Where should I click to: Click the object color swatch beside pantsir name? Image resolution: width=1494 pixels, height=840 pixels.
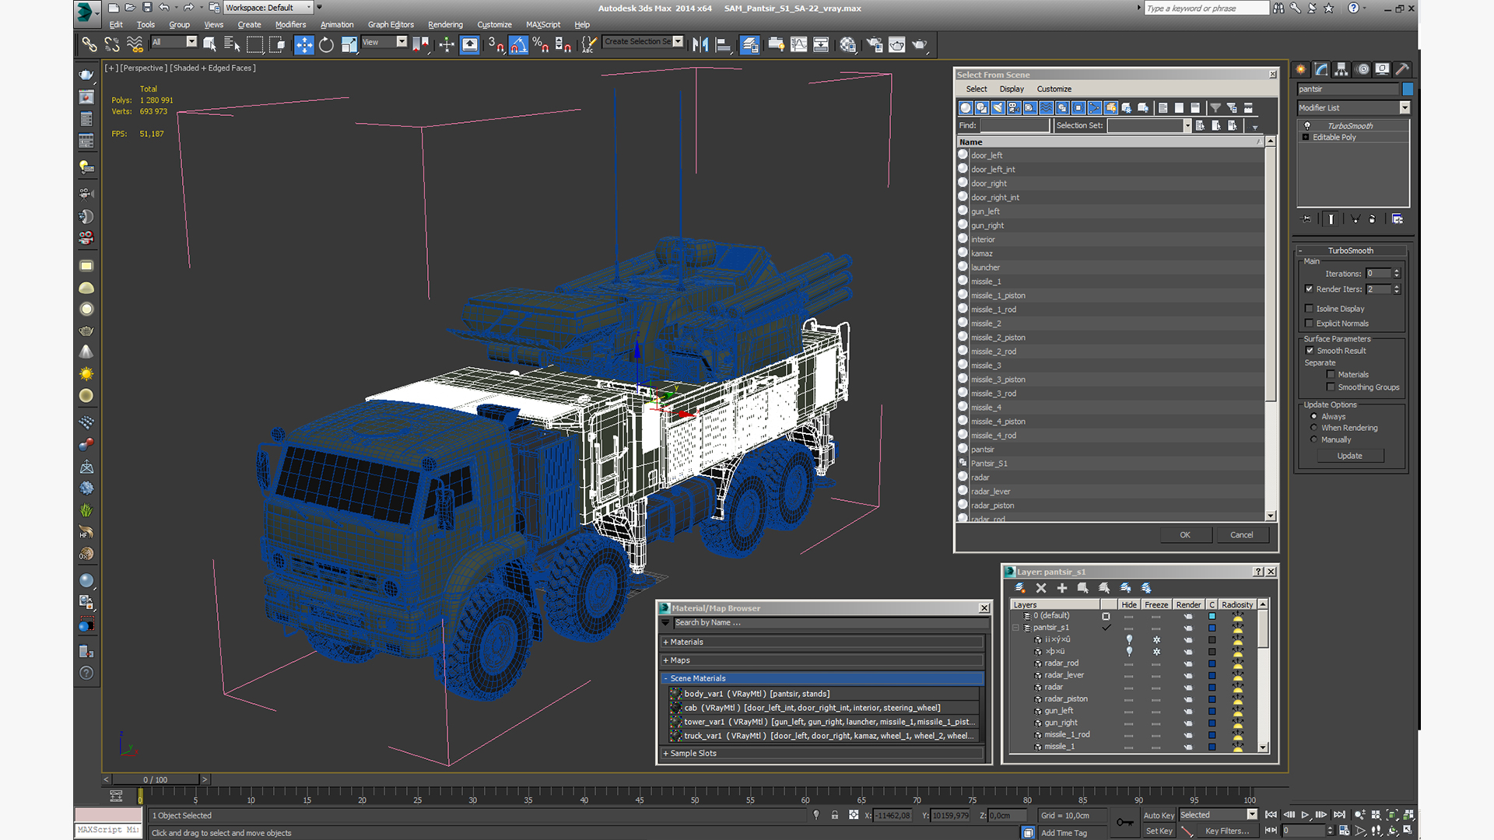click(x=1407, y=89)
